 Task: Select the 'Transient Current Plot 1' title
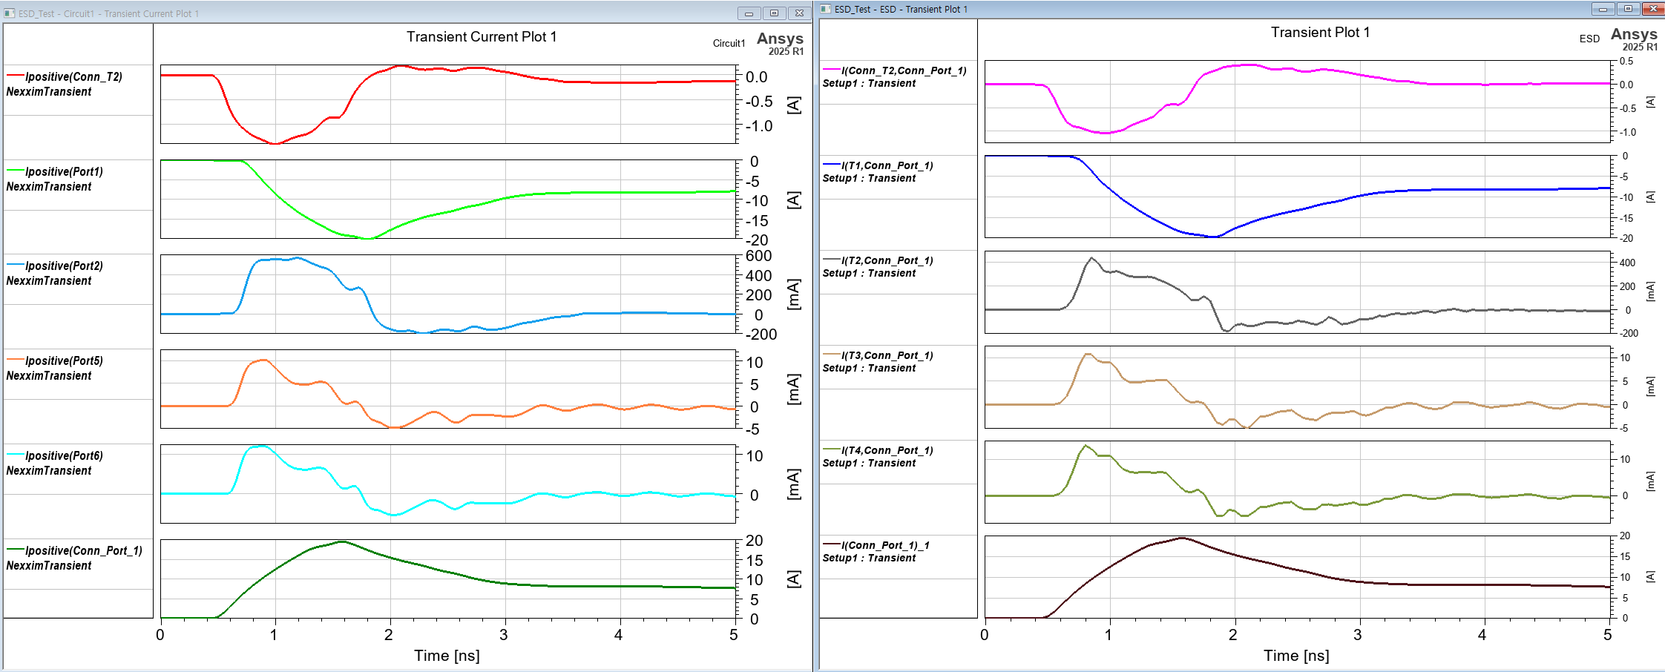[481, 36]
